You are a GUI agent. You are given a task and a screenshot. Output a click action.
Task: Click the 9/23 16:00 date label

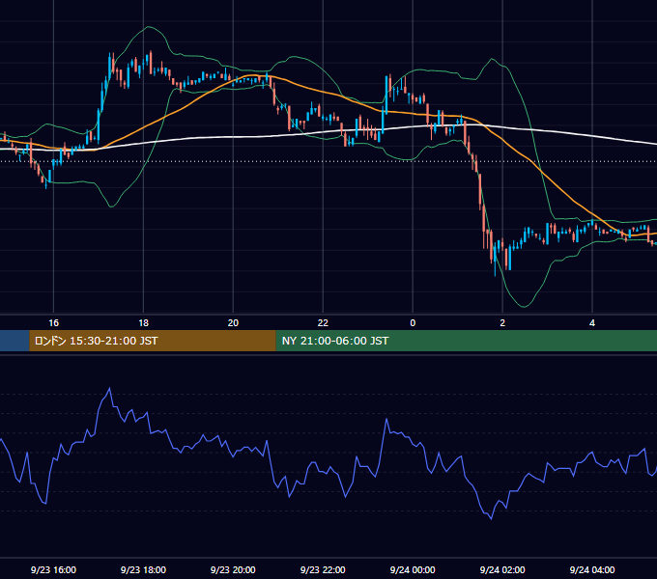(x=54, y=569)
